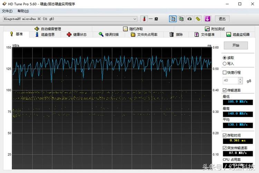259x173 pixels.
Task: Open the 磁盘监视器 tab
Action: (238, 34)
